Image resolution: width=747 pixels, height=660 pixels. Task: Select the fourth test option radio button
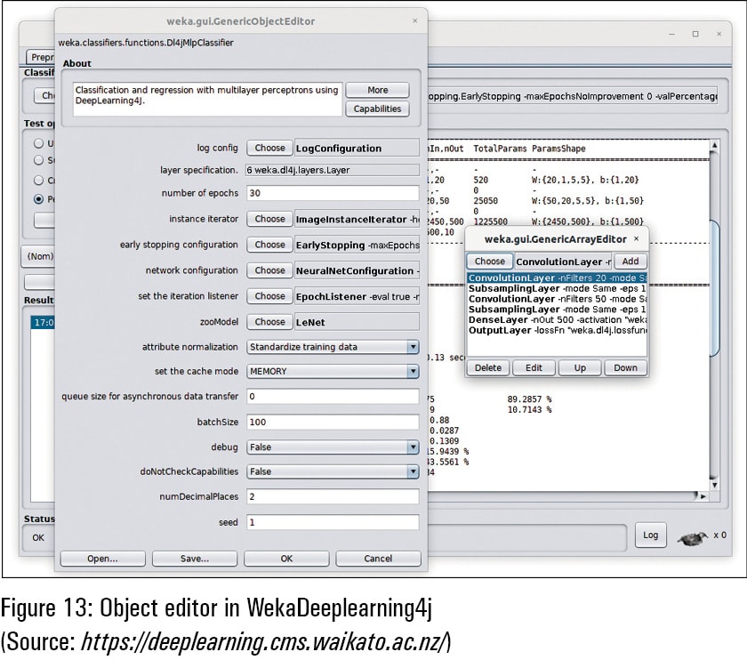click(38, 199)
